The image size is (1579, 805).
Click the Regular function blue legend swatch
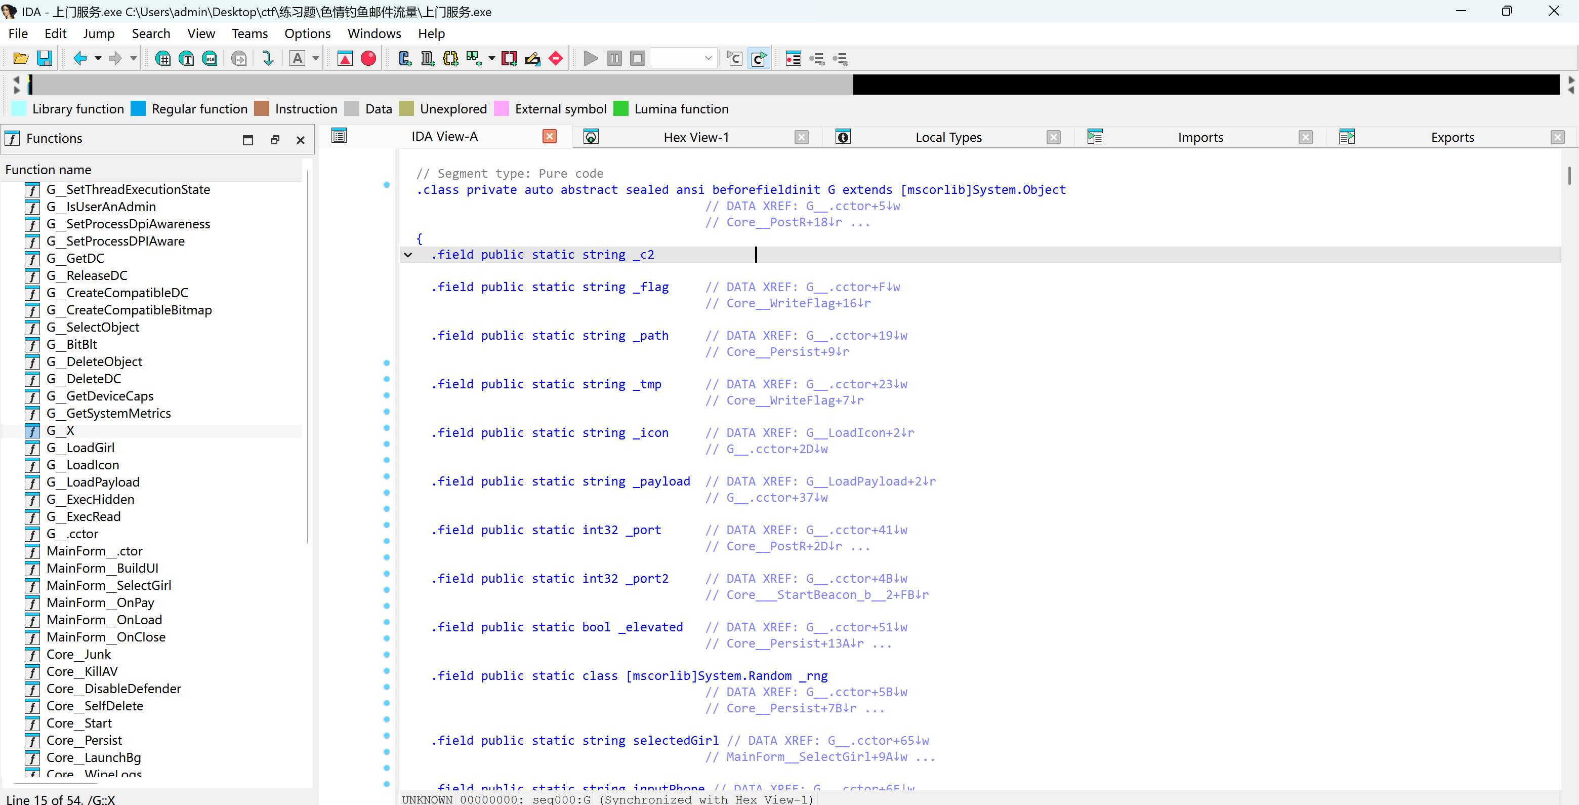tap(139, 109)
